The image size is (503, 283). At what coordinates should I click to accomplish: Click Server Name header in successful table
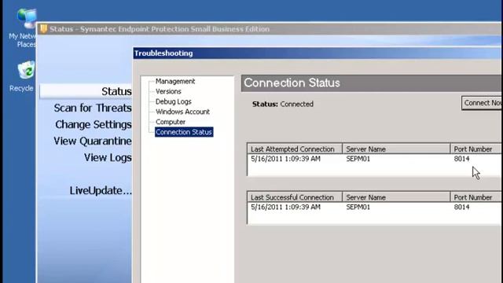point(396,197)
